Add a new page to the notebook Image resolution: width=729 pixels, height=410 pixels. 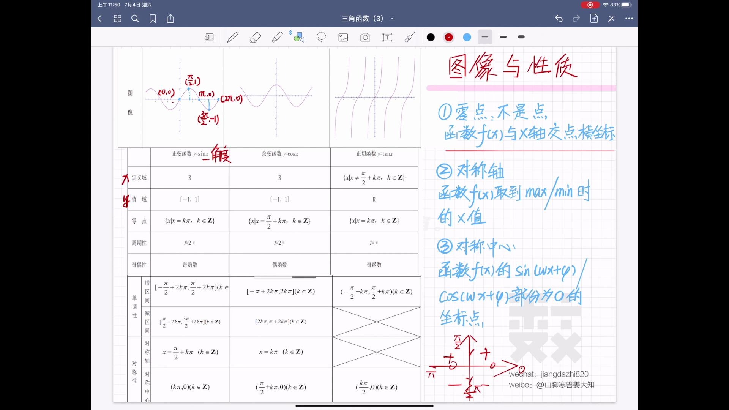[594, 18]
